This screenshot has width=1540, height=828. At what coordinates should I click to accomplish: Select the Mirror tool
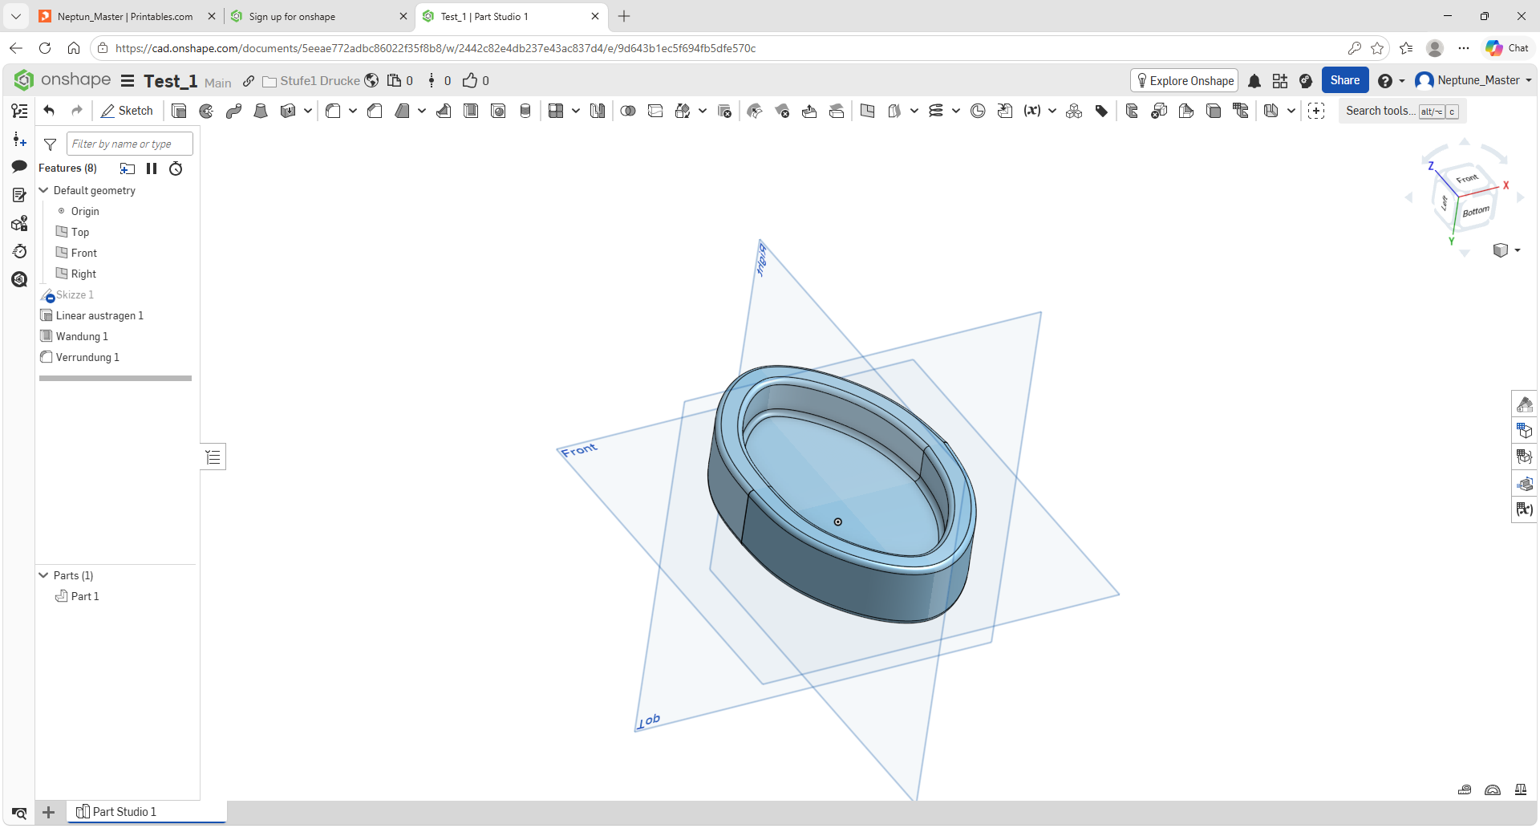(x=598, y=111)
